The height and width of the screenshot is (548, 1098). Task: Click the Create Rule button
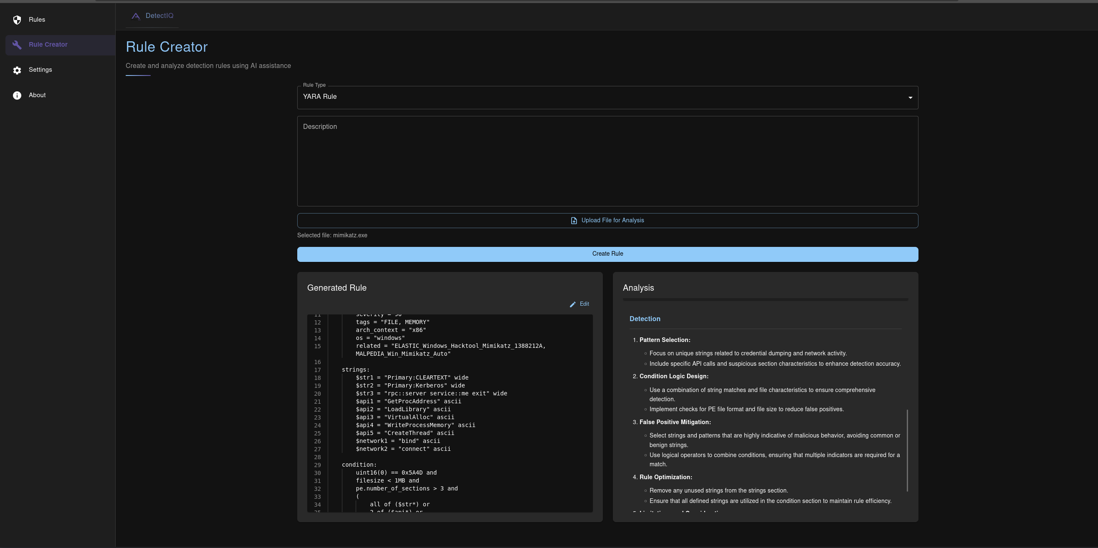607,254
